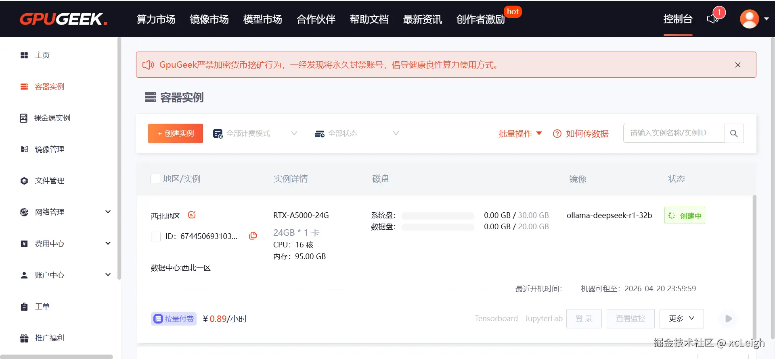Viewport: 775px width, 359px height.
Task: Open the JupyterLab link
Action: click(x=543, y=318)
